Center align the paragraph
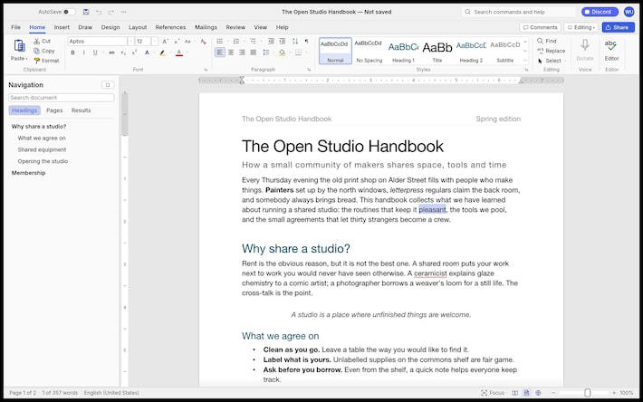 pyautogui.click(x=231, y=53)
